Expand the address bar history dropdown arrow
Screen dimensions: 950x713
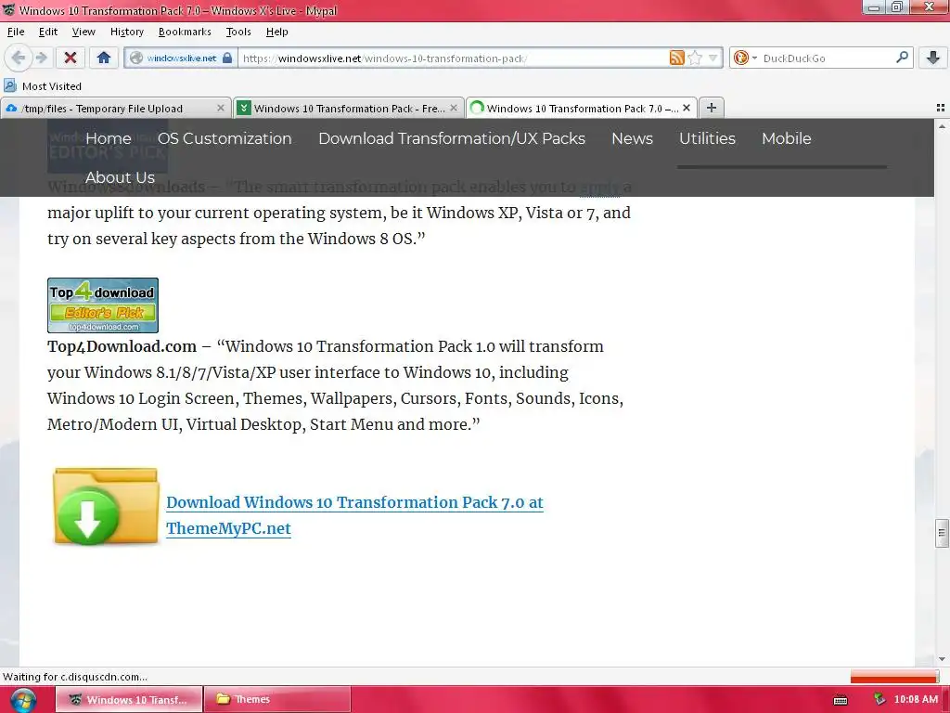(712, 58)
